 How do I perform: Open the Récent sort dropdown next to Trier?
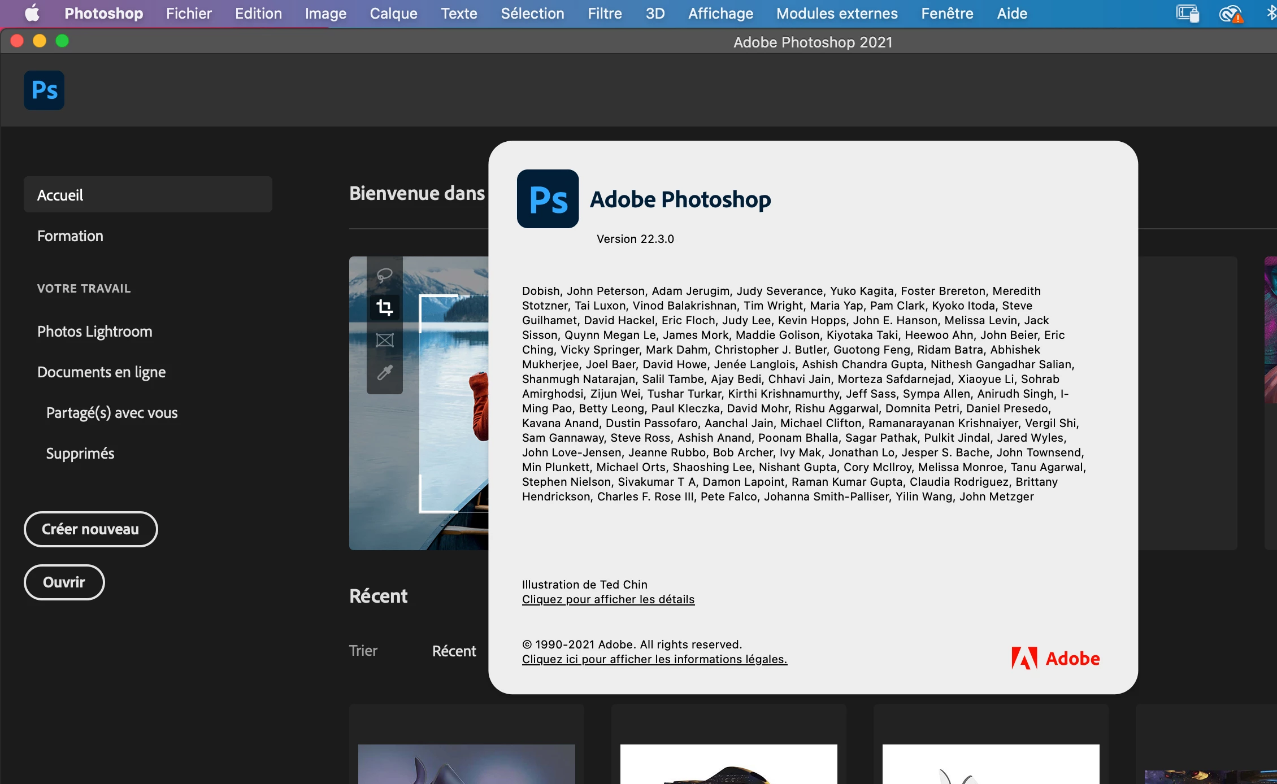coord(454,651)
